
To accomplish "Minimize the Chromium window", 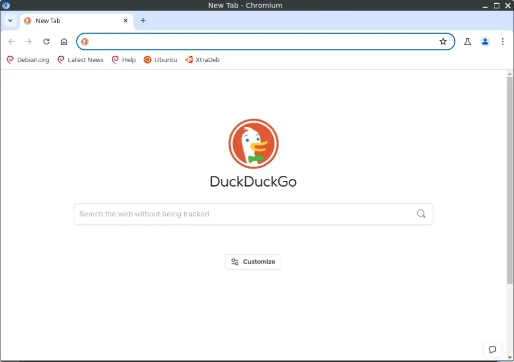I will pyautogui.click(x=485, y=6).
